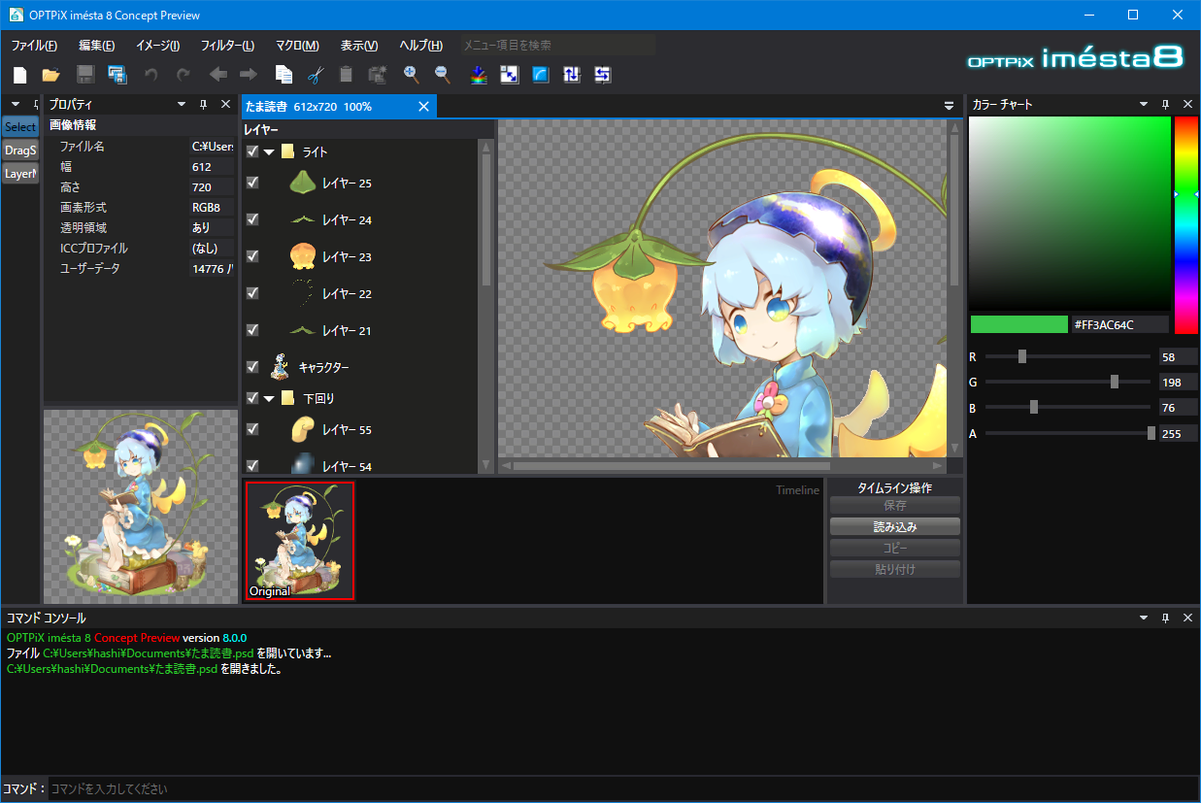Click the Forward right-arrow toolbar icon
The image size is (1201, 803).
click(x=249, y=75)
